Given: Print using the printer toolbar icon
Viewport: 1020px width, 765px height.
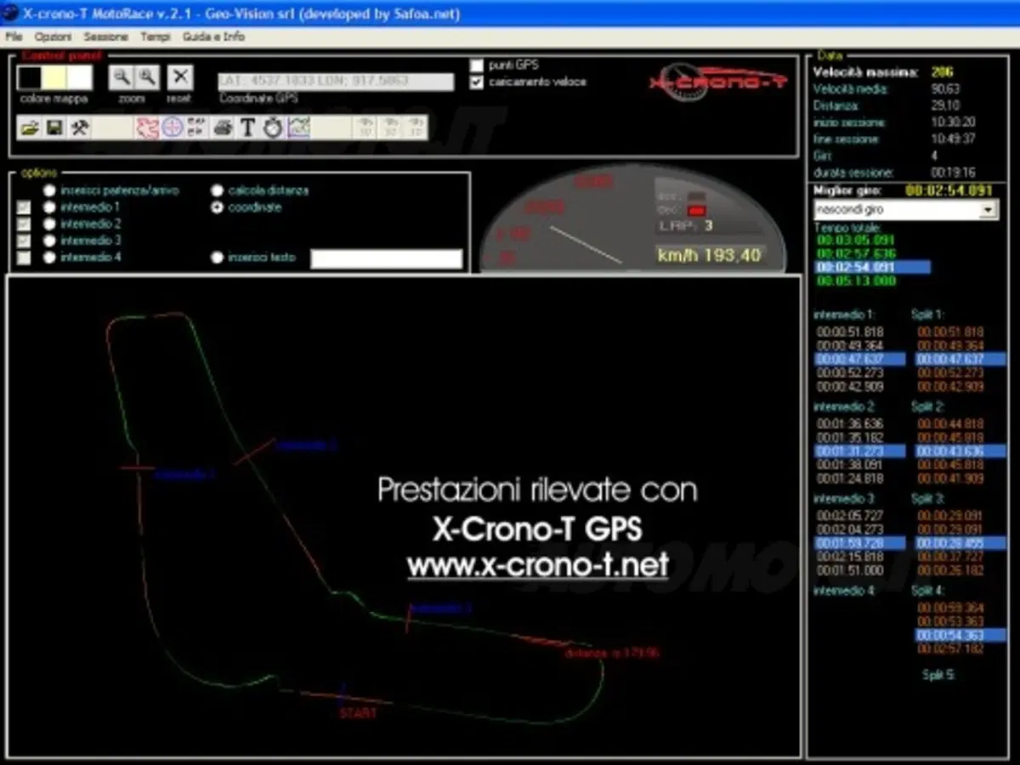Looking at the screenshot, I should 223,127.
